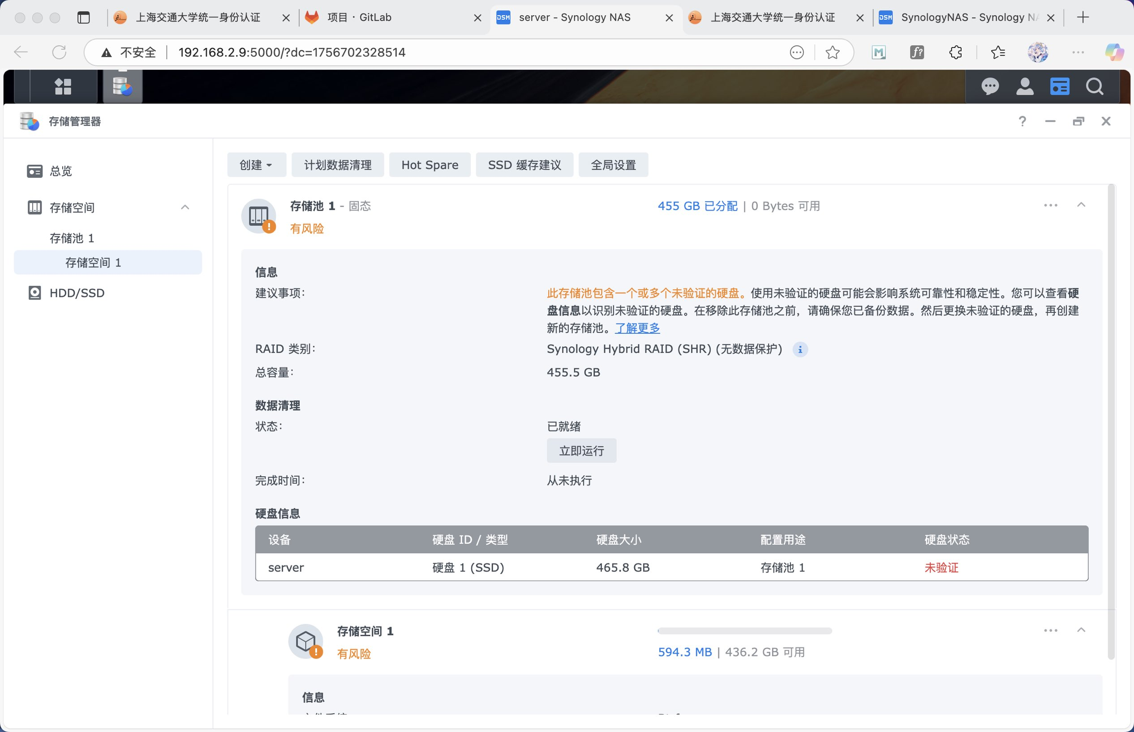Click the 455 GB 已分配 text
Viewport: 1134px width, 732px height.
click(x=697, y=206)
